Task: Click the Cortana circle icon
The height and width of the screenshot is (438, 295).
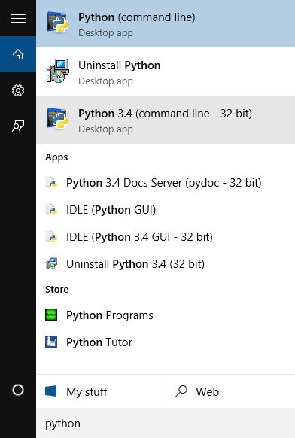Action: pos(18,390)
